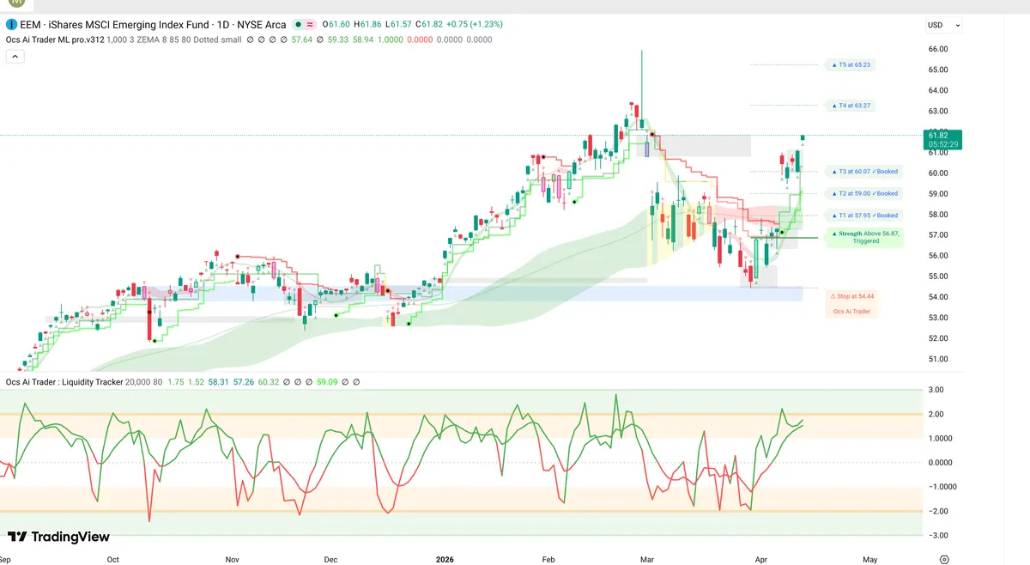Click the Apr label on time axis
The width and height of the screenshot is (1030, 565).
click(x=763, y=559)
